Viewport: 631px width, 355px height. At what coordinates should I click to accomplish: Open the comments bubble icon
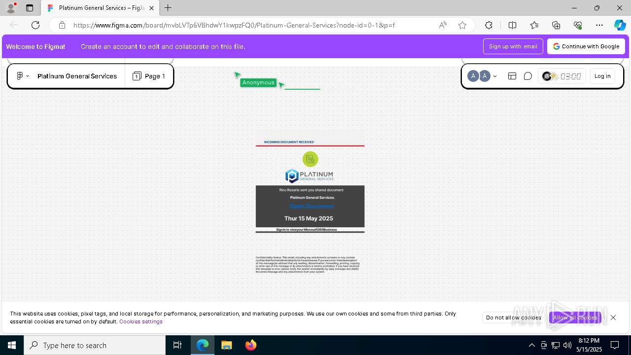coord(528,76)
